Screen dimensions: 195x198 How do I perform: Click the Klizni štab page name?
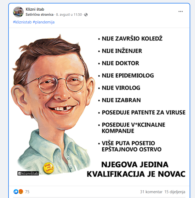pyautogui.click(x=35, y=9)
